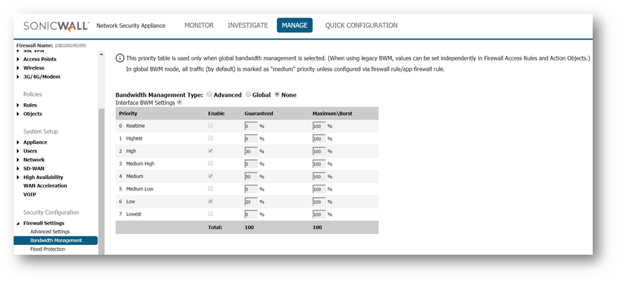Screen dimensions: 620x282
Task: Click Maximum\Burst field for Medium Low
Action: click(319, 189)
